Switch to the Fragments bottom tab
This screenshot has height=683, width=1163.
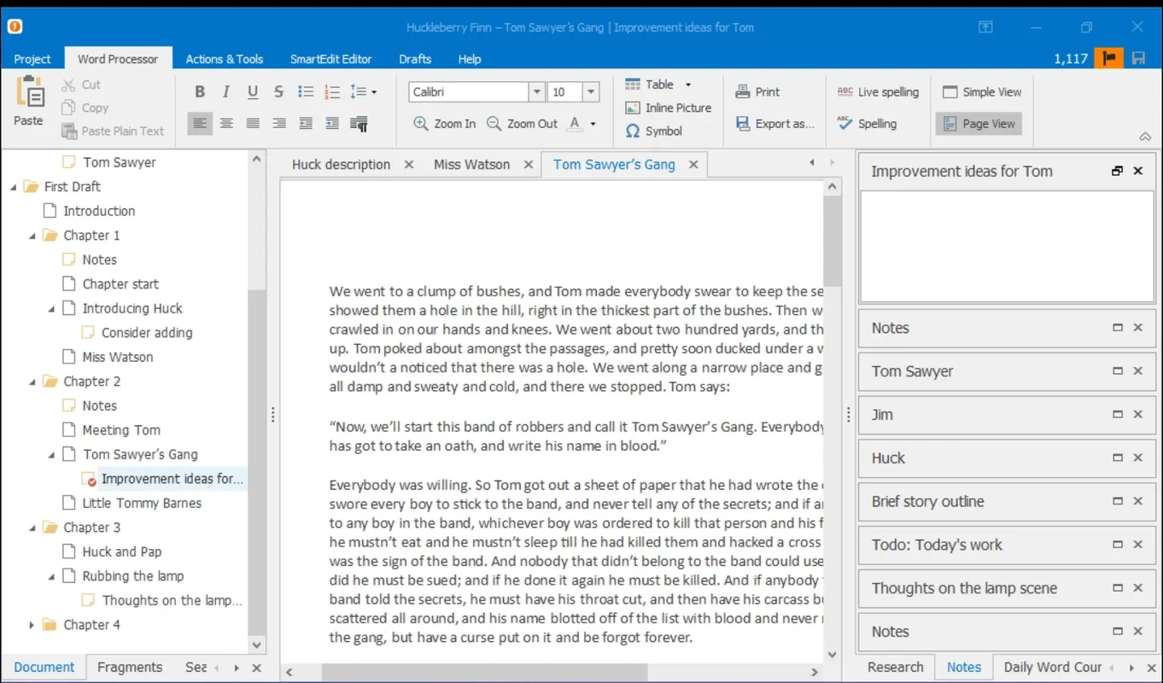click(x=129, y=668)
